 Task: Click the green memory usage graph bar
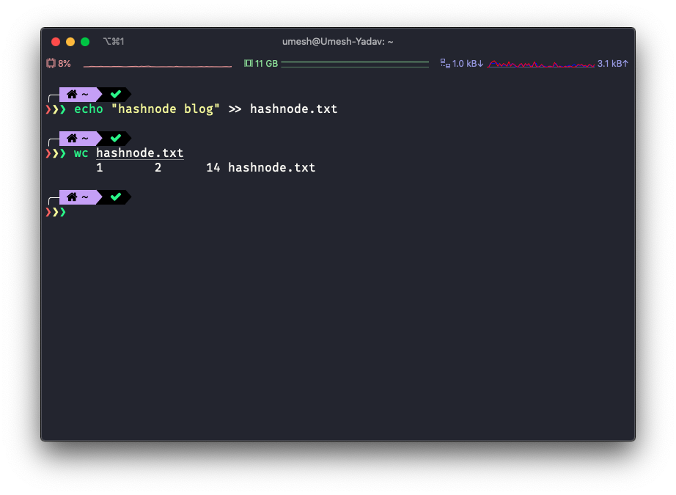(x=355, y=64)
